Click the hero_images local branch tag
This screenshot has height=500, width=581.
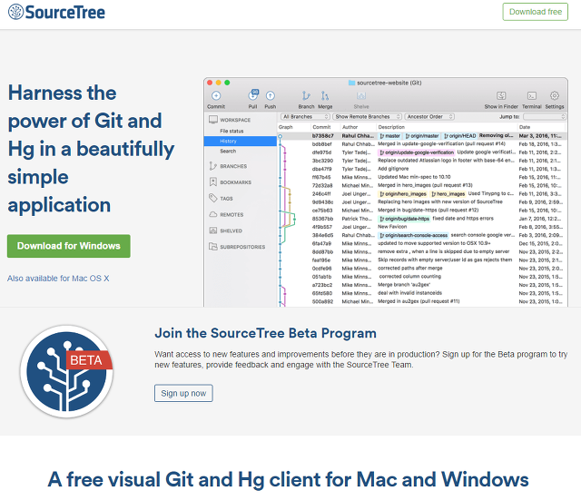click(448, 193)
